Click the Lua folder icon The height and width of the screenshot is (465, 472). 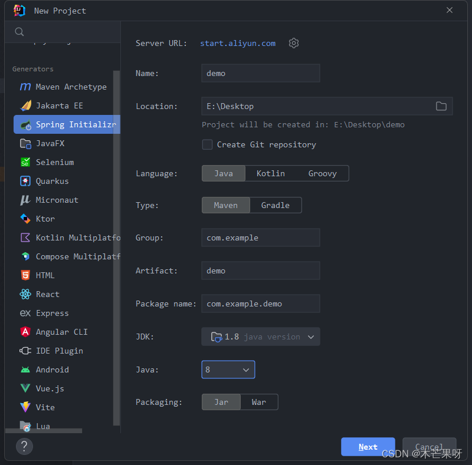[x=25, y=426]
